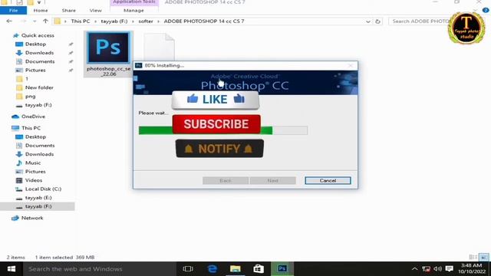This screenshot has height=276, width=491.
Task: Click the Search ADOBE PHOTOSHOP field
Action: 420,21
